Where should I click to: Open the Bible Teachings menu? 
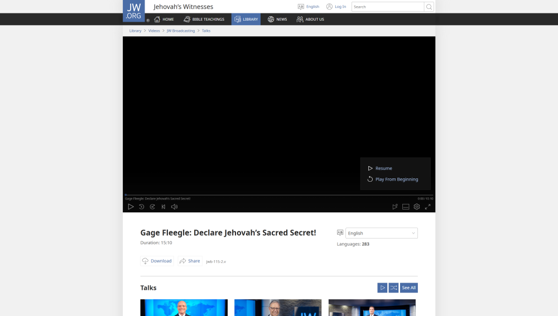click(204, 20)
